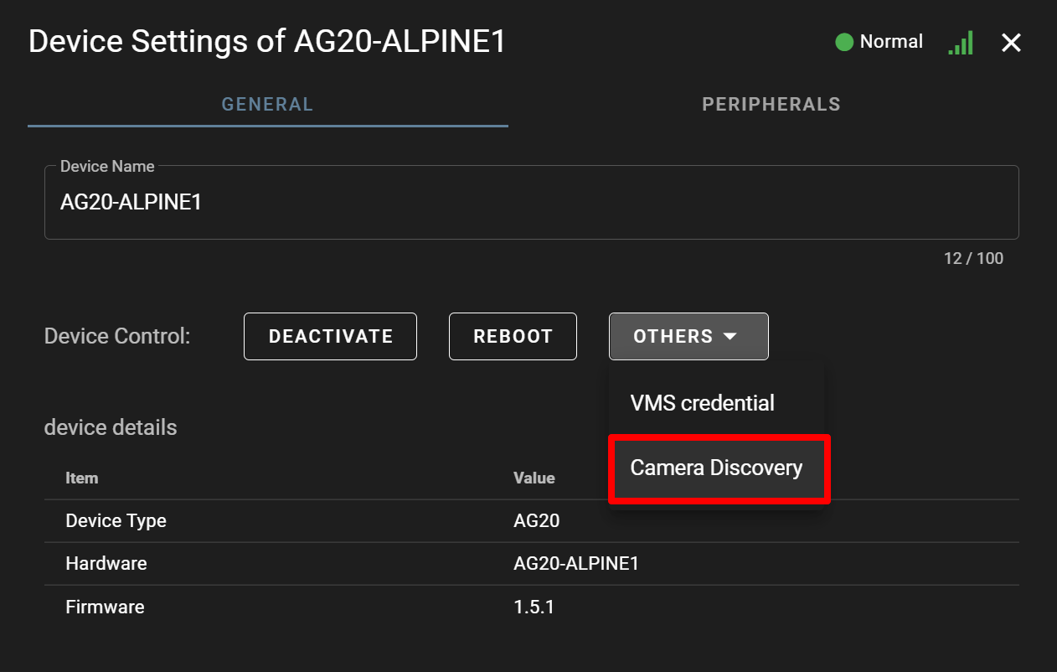
Task: Click the Device Settings dialog title
Action: pos(267,41)
